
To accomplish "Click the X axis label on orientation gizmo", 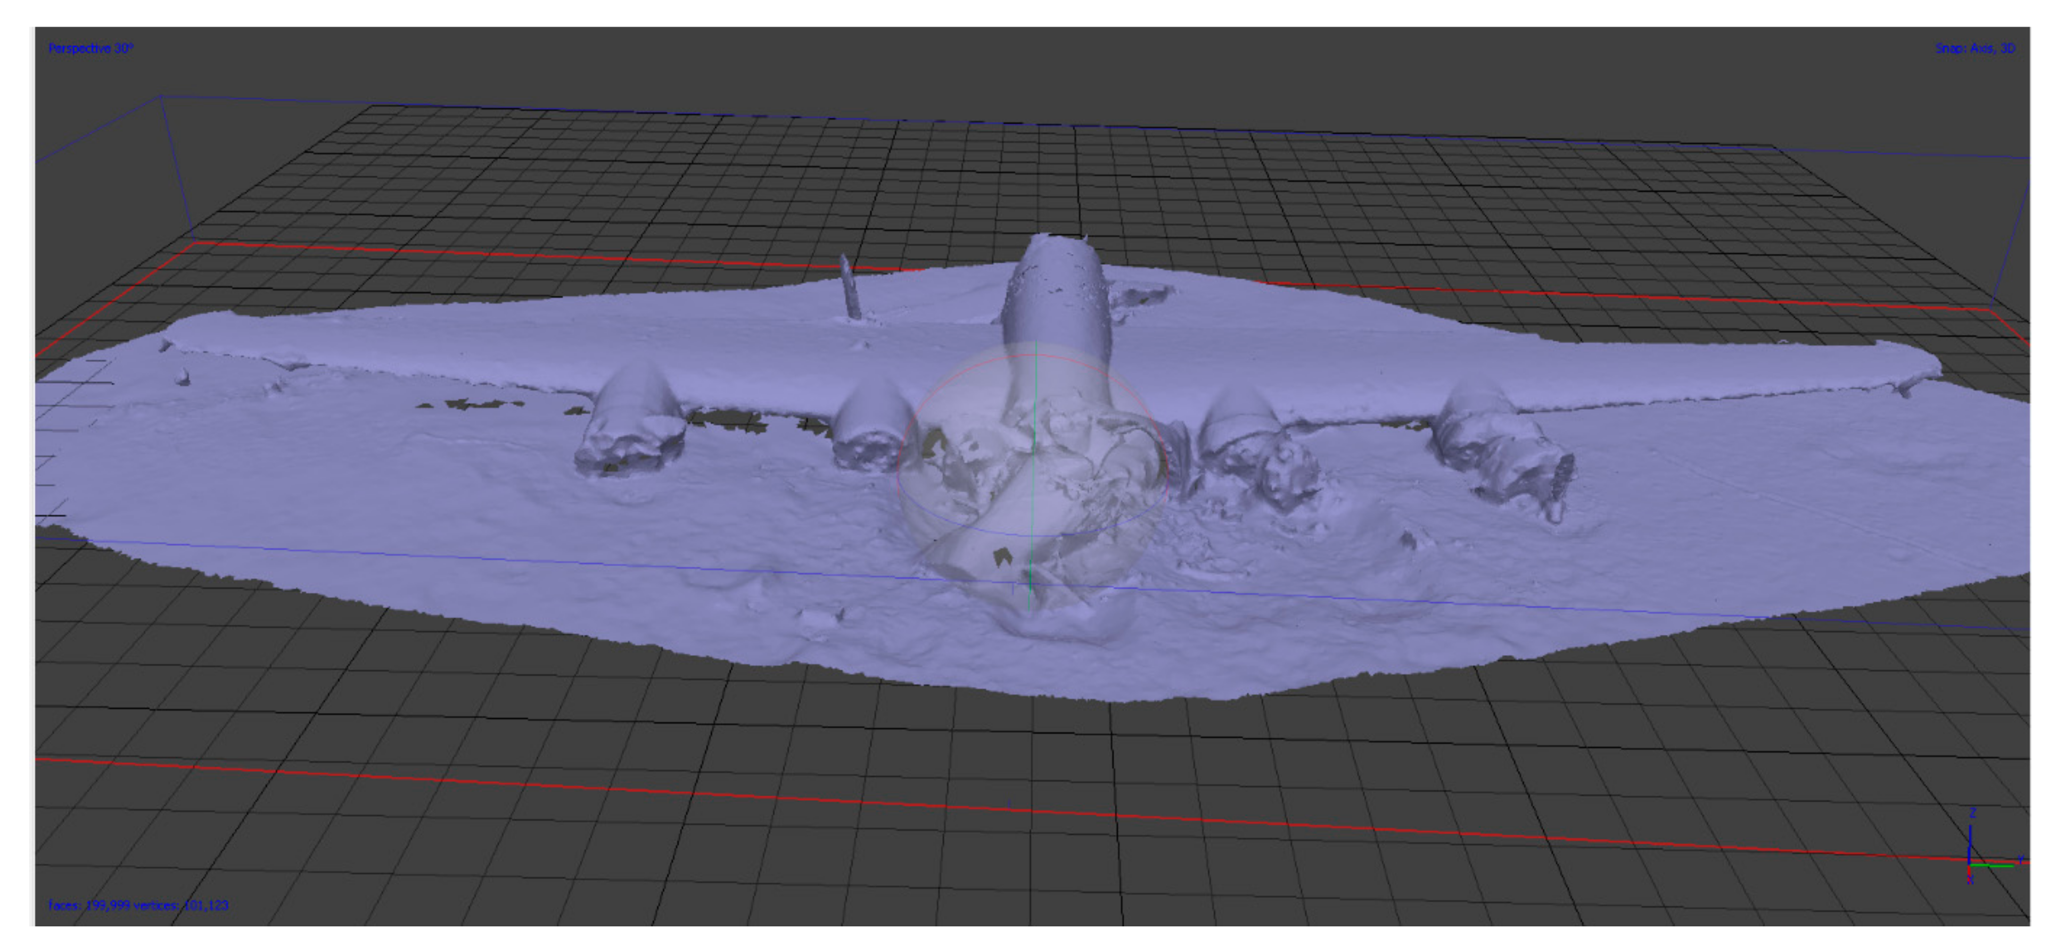I will click(x=1970, y=880).
